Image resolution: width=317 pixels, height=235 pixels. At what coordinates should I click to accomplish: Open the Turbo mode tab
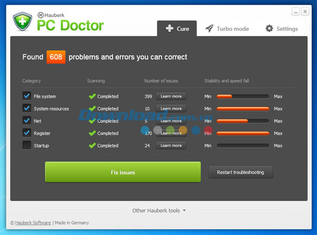(x=227, y=28)
